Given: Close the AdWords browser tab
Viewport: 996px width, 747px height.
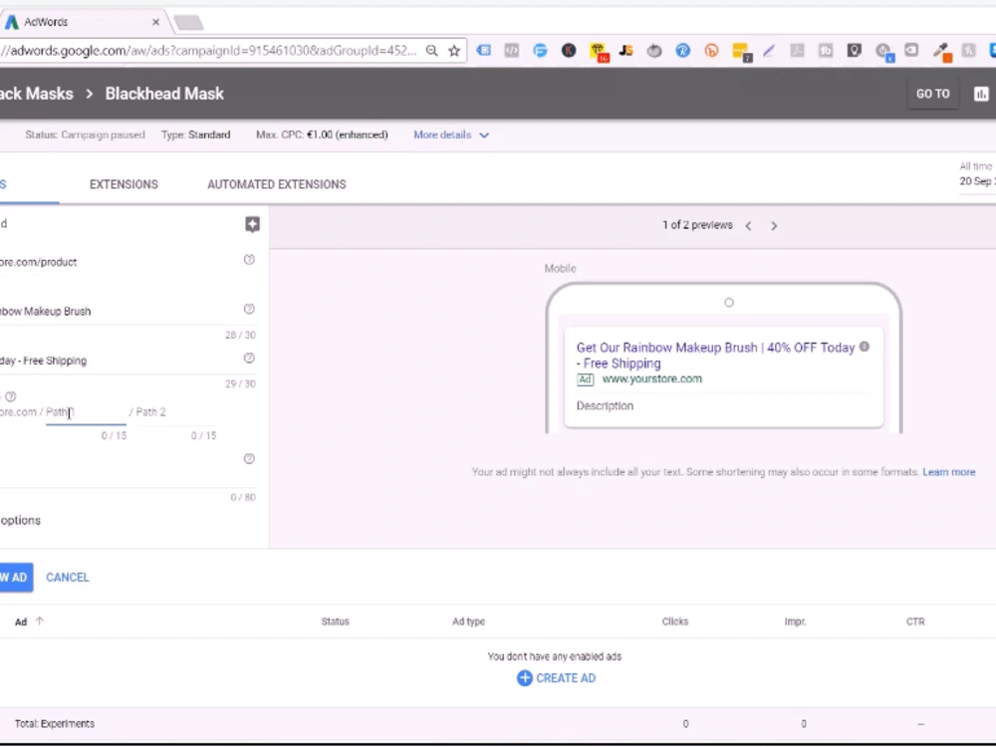Looking at the screenshot, I should point(155,22).
